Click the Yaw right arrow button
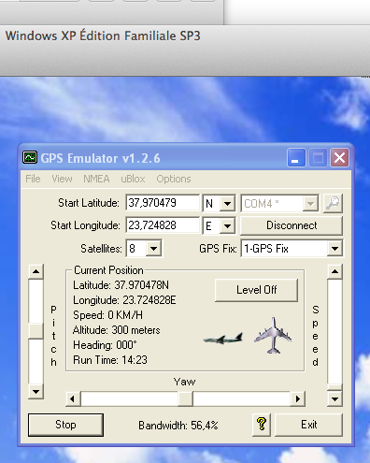The width and height of the screenshot is (370, 463). coord(298,398)
